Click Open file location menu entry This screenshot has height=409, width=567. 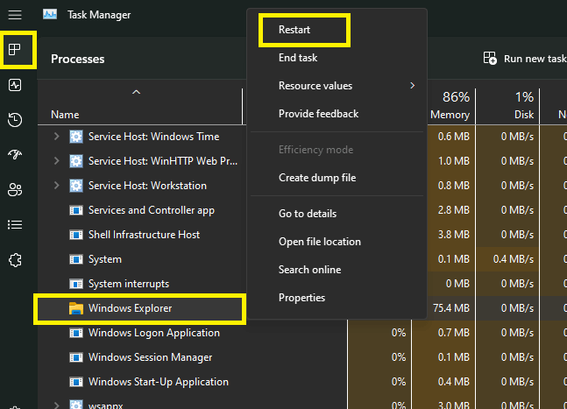[320, 242]
